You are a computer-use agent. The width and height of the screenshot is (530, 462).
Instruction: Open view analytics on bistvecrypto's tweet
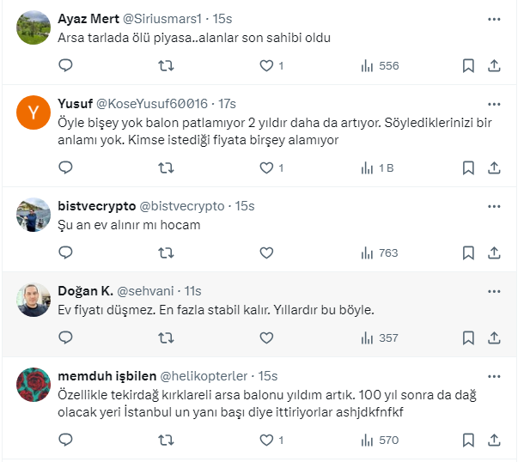coord(380,252)
